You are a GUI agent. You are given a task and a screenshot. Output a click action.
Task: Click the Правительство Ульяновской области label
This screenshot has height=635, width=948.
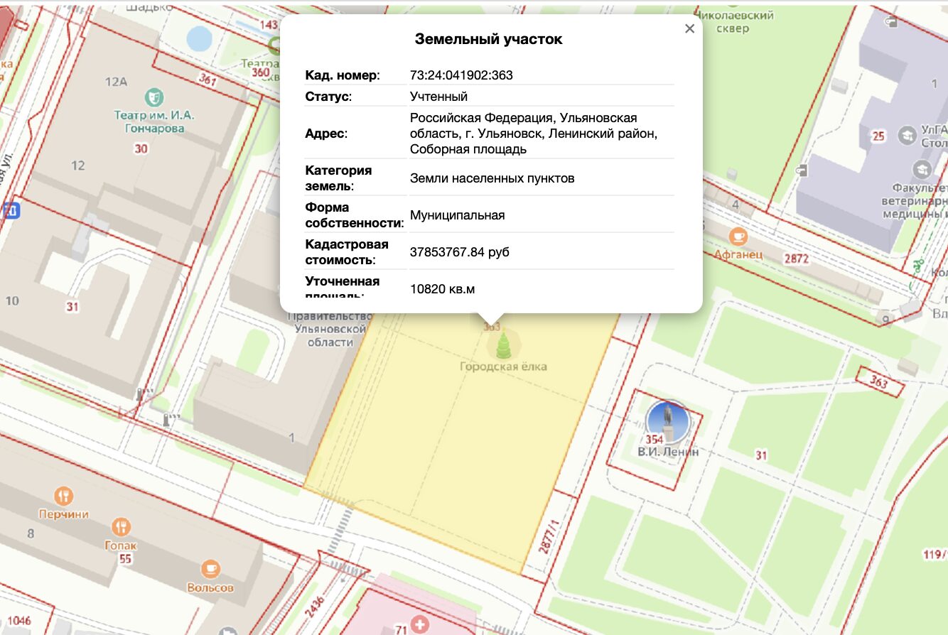click(x=330, y=329)
